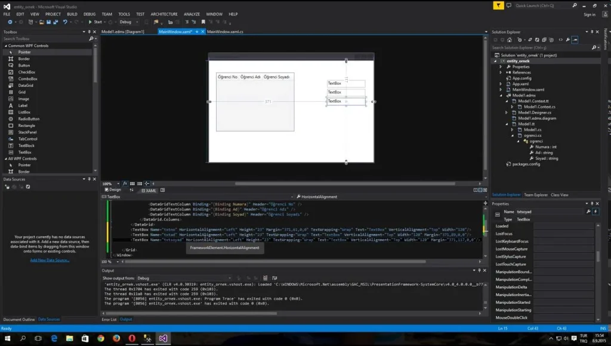Toggle pin on the MainWindow.xaml tab
This screenshot has height=346, width=611.
197,32
